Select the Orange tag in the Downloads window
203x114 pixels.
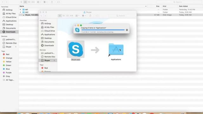9,58
